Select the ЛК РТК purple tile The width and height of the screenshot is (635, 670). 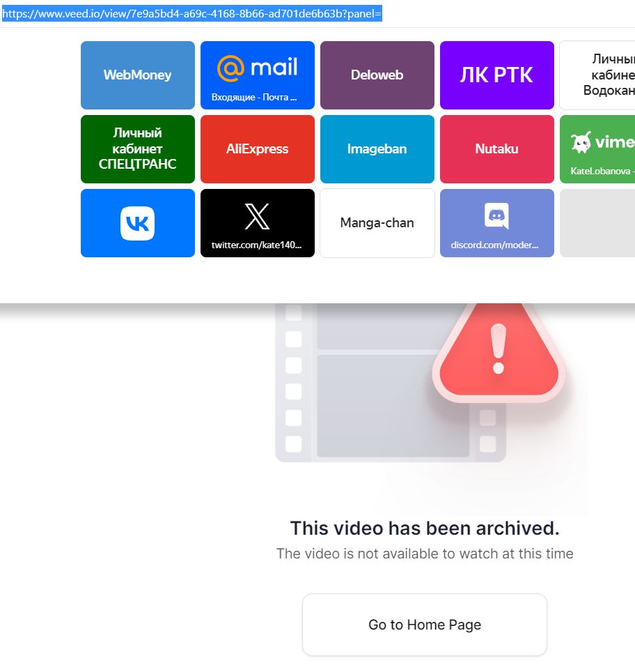(497, 75)
